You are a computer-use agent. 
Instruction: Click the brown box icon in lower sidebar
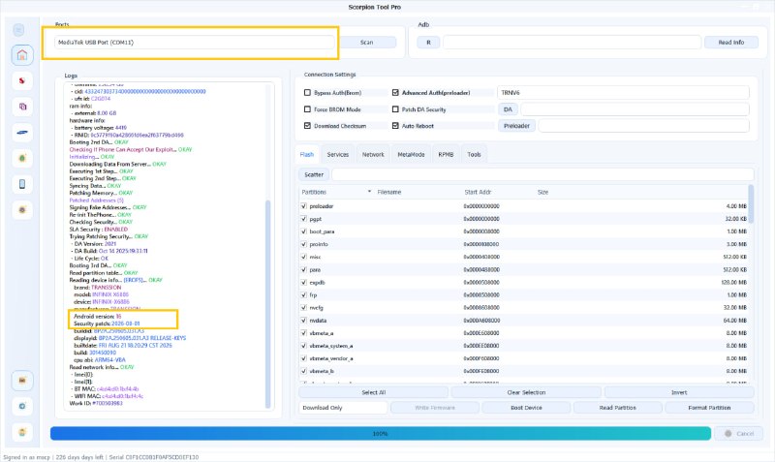22,380
